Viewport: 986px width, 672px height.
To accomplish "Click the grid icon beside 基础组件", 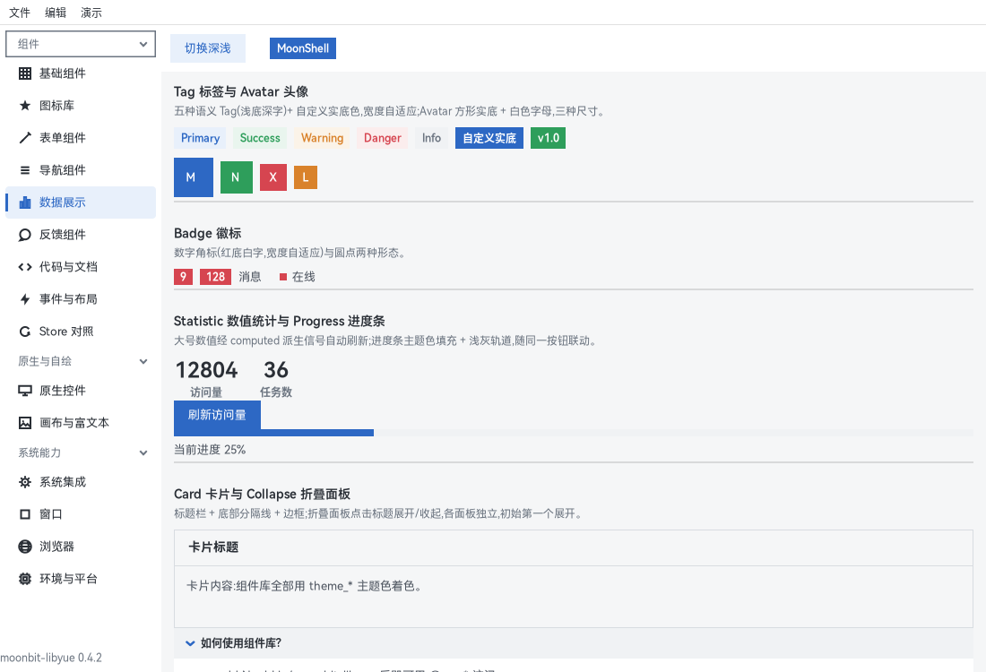I will pos(25,73).
